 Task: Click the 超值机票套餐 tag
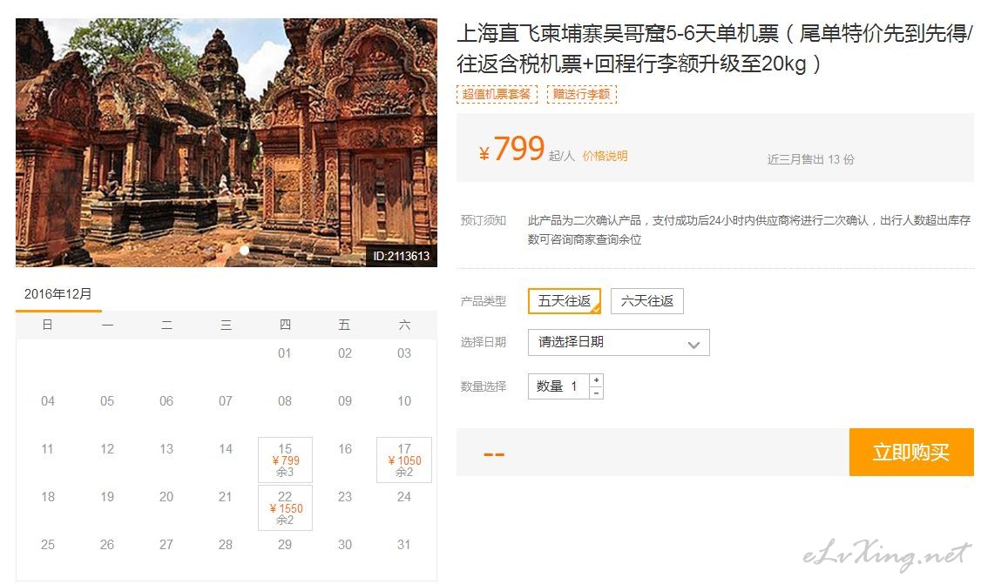point(497,94)
